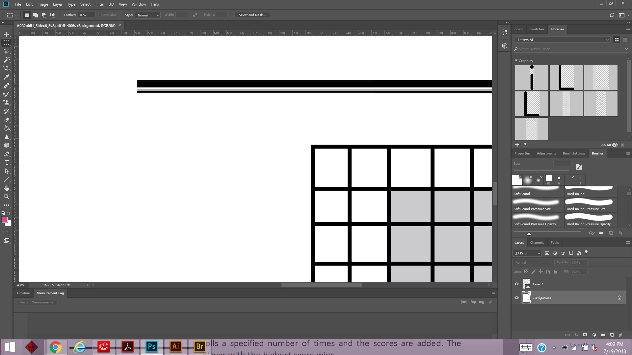Collapse the Graphics section in Libraries
This screenshot has height=355, width=632.
tap(516, 61)
